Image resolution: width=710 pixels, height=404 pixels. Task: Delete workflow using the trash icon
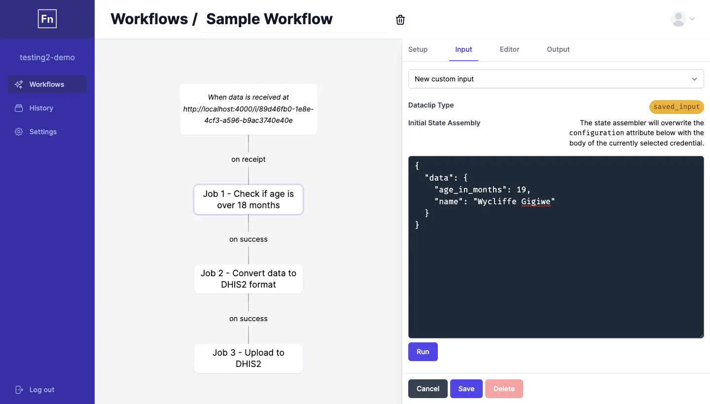coord(400,20)
